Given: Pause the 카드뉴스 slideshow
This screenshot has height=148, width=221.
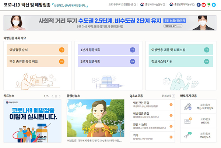Looking at the screenshot, I should 56,96.
